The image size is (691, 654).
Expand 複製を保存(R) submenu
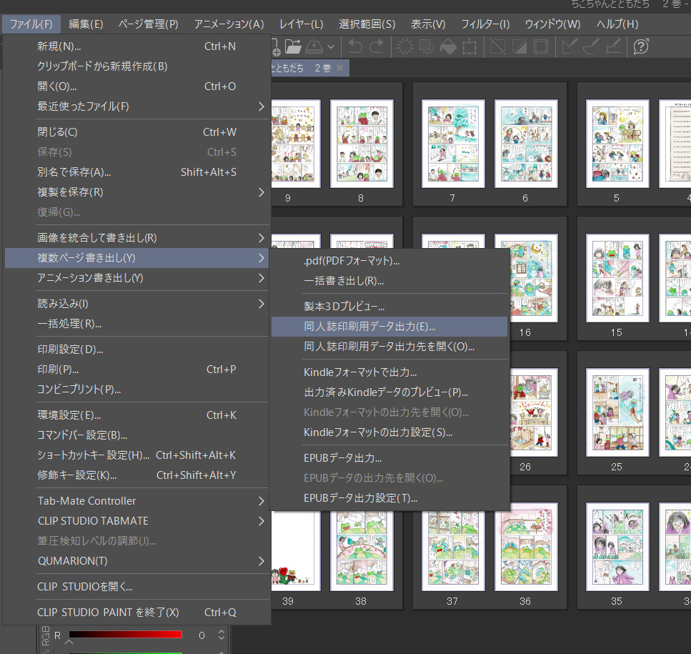tap(136, 192)
